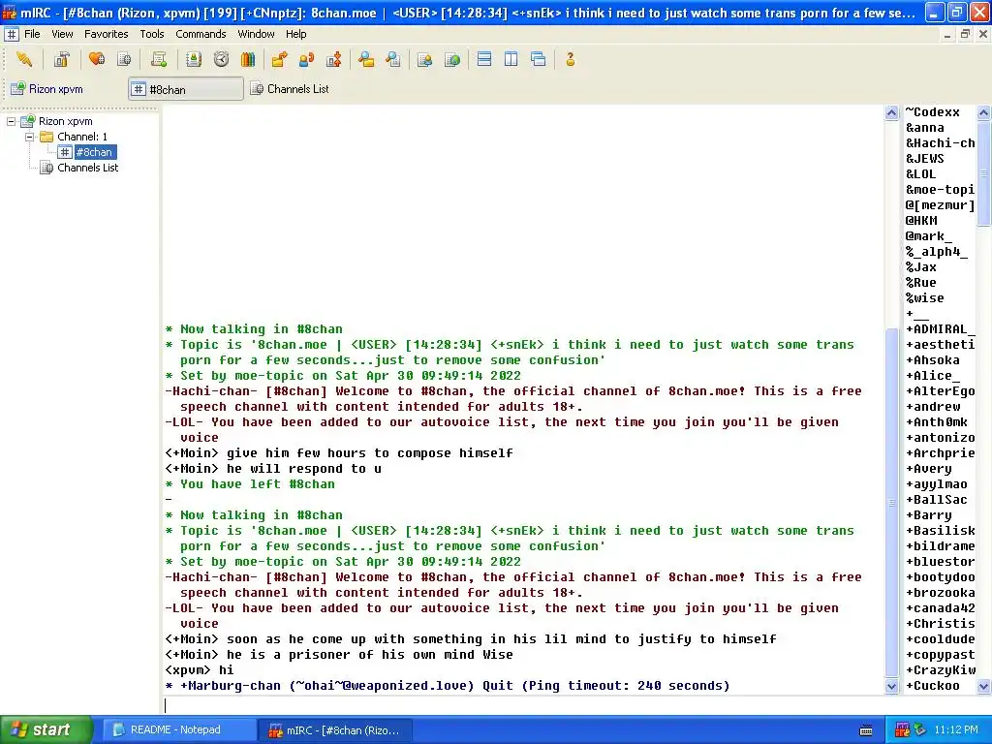Open the File menu

(32, 34)
